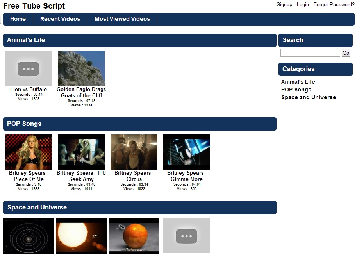Open POP Songs category in sidebar
This screenshot has height=265, width=357.
pos(296,90)
